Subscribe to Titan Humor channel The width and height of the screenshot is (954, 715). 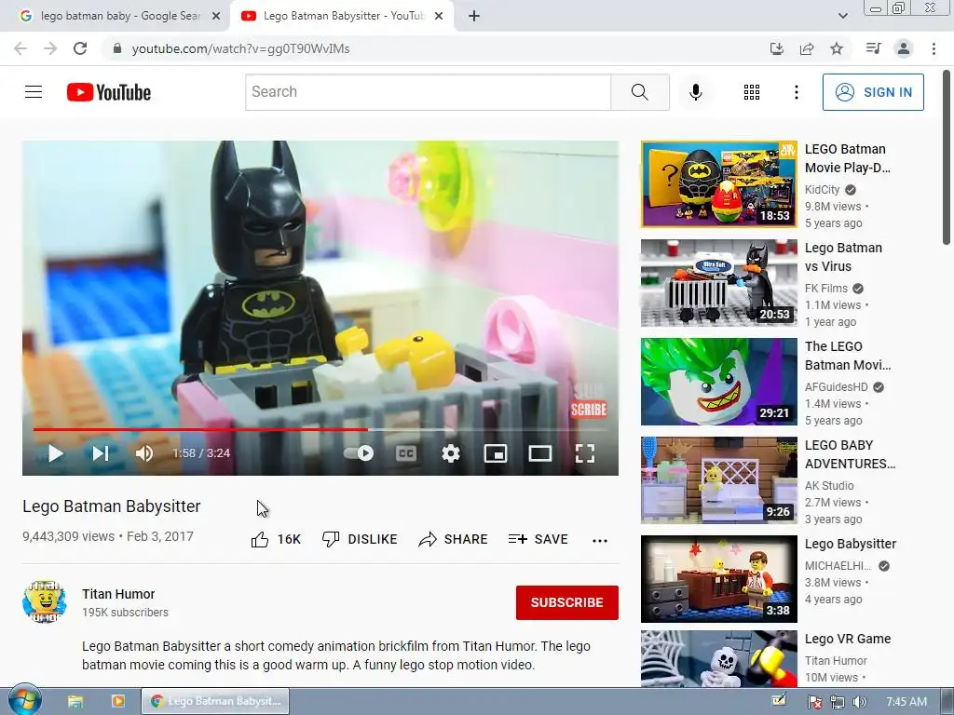pos(567,602)
